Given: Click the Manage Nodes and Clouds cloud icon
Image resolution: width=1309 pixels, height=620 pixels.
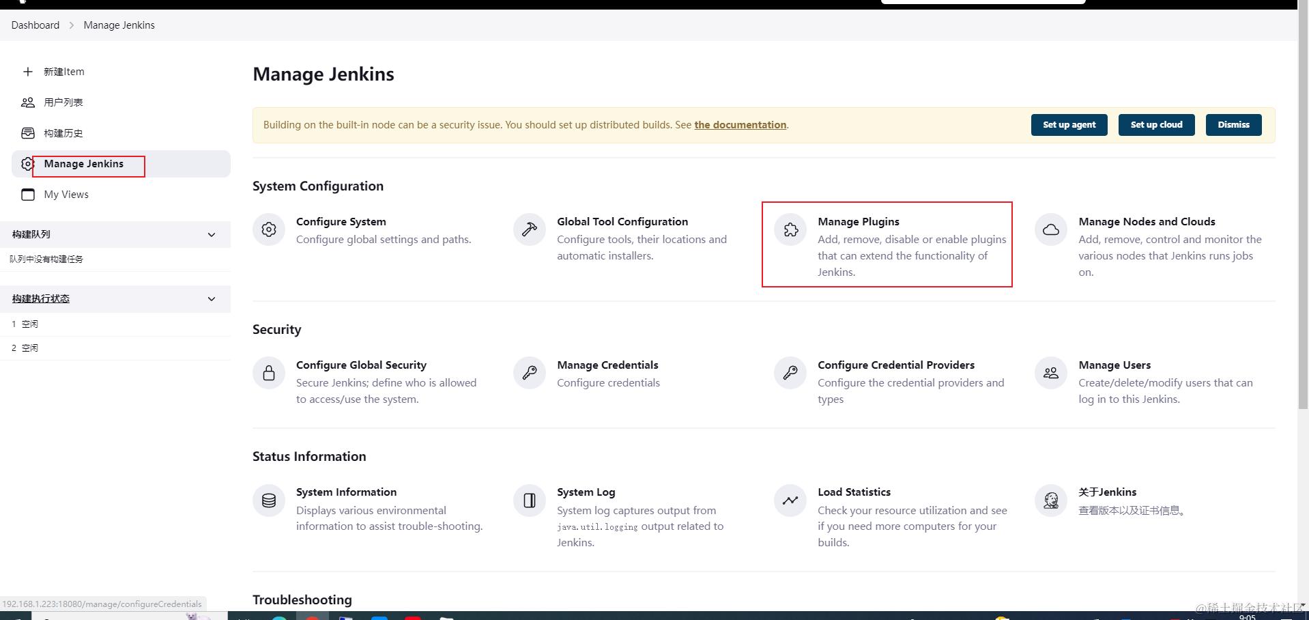Looking at the screenshot, I should pos(1051,229).
